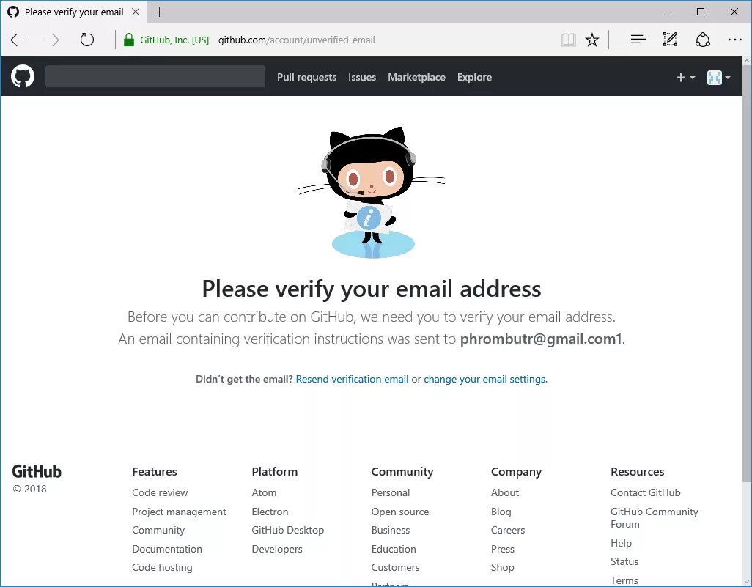Go back with the browser back arrow
The height and width of the screenshot is (587, 752).
point(18,40)
